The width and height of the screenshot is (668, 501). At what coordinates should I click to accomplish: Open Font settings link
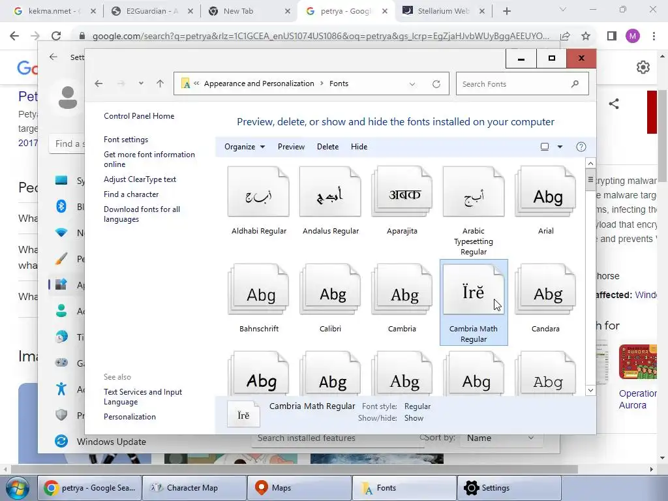pos(126,140)
